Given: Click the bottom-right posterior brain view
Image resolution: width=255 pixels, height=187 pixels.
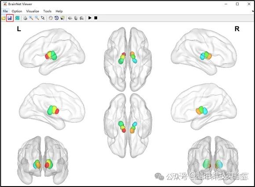Looking at the screenshot, I should (213, 160).
